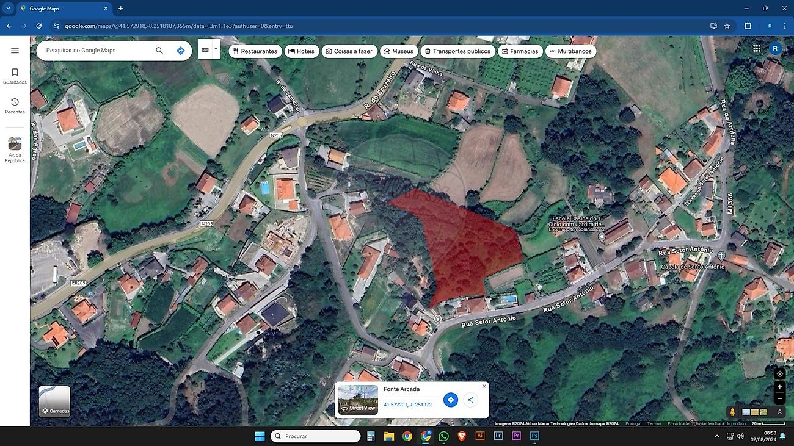Zoom out on the map
The image size is (794, 446).
779,398
